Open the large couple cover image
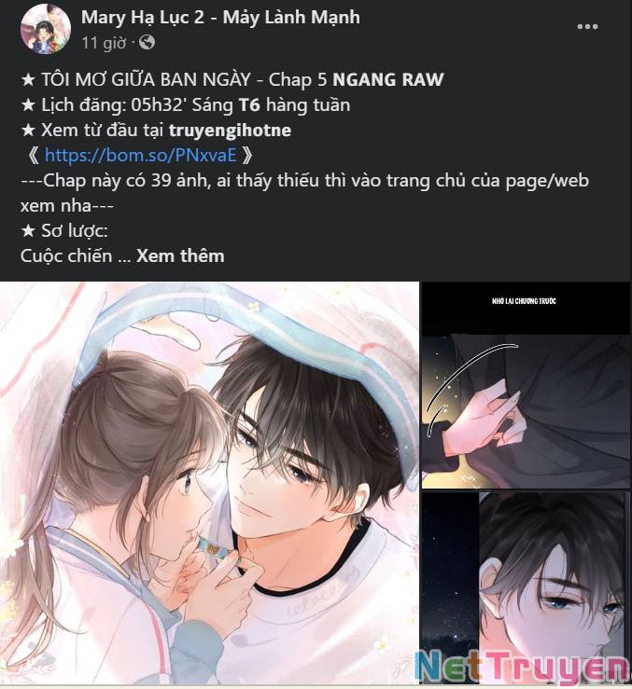This screenshot has height=689, width=632. [209, 483]
